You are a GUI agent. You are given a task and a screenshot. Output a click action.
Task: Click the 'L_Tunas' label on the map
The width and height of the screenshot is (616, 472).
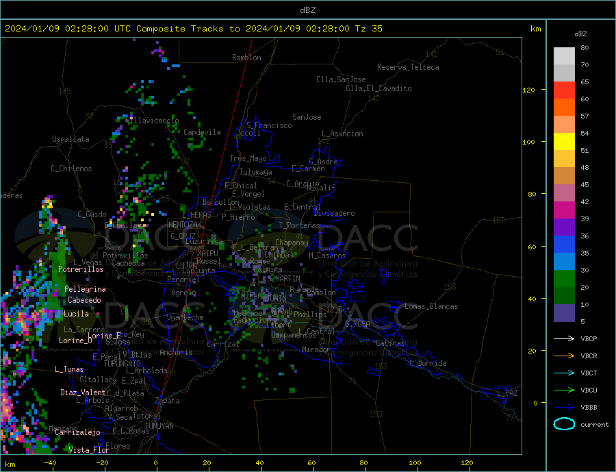[x=69, y=369]
